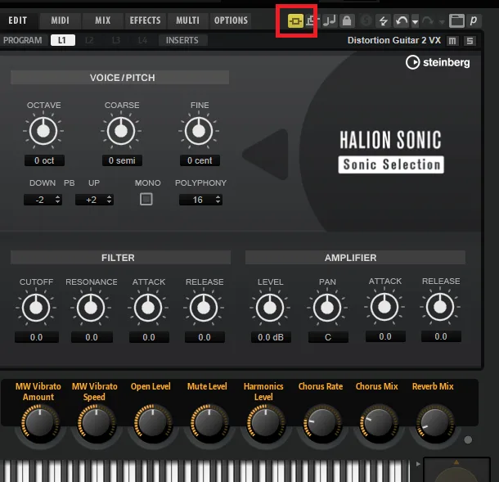Image resolution: width=499 pixels, height=482 pixels.
Task: Open the MIX tab
Action: (102, 20)
